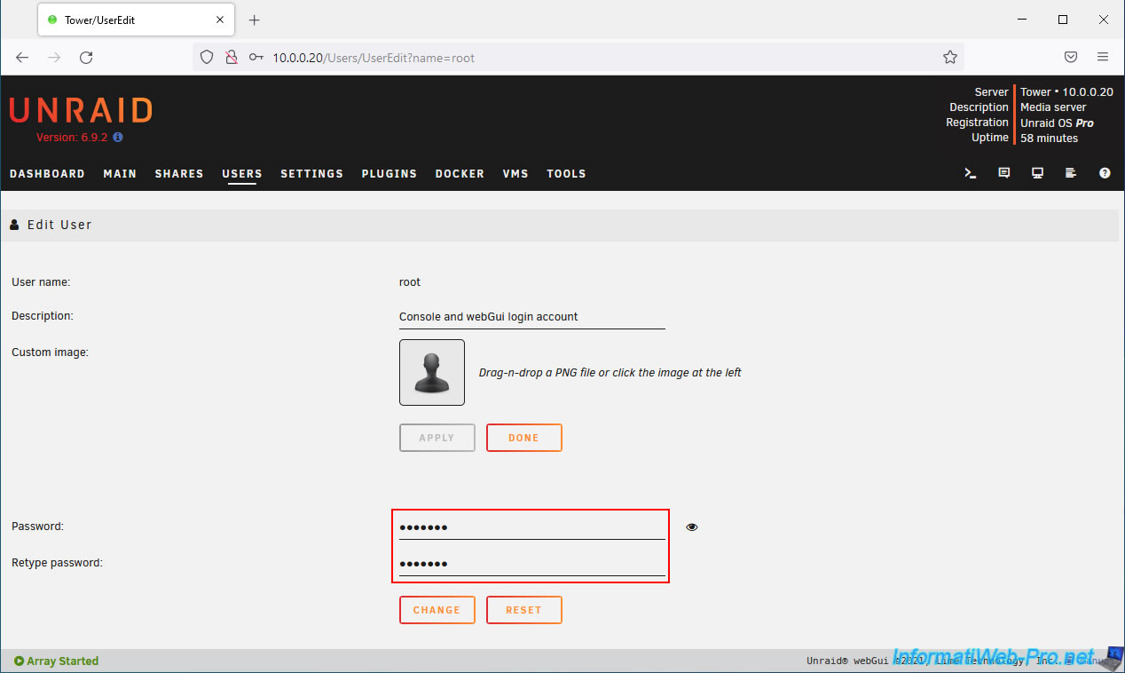Toggle password visibility eye icon
The width and height of the screenshot is (1125, 673).
(x=692, y=527)
